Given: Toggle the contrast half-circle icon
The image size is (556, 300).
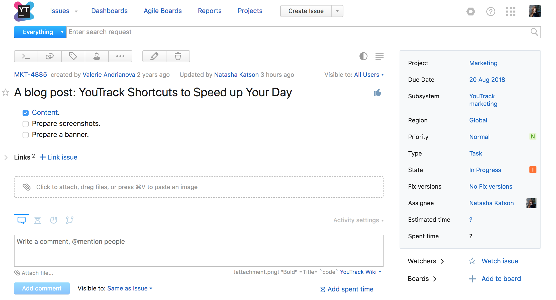Looking at the screenshot, I should click(363, 56).
